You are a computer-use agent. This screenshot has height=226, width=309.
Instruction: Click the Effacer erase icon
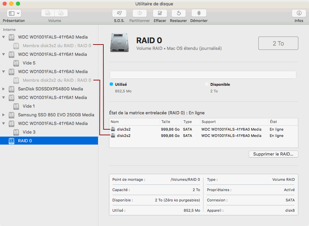pos(160,13)
